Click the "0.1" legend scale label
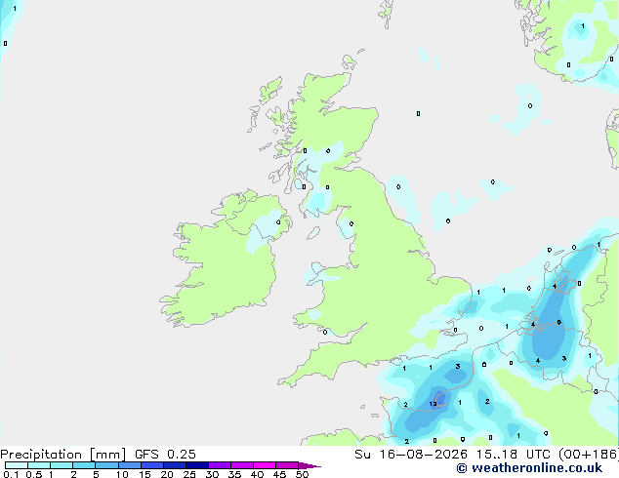Screen dimensions: 619x478 tap(11, 474)
